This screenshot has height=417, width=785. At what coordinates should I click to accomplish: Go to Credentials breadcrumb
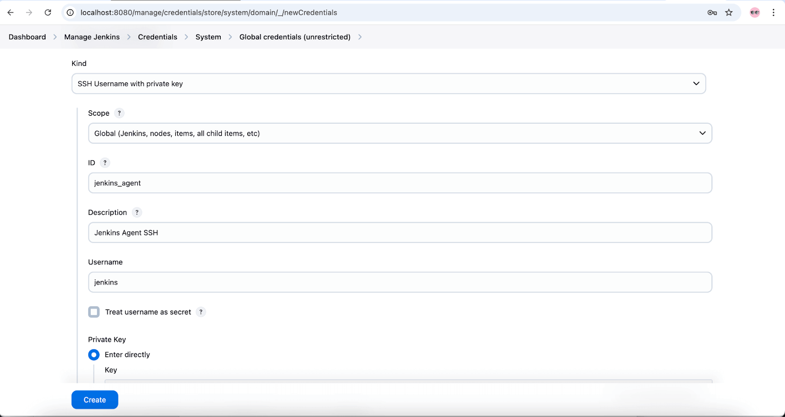click(x=157, y=37)
